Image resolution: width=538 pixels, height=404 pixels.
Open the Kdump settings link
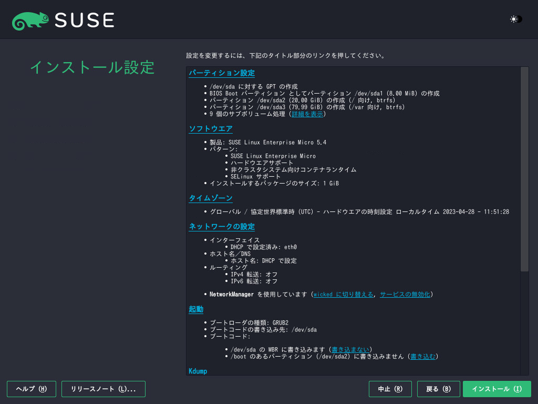coord(198,371)
